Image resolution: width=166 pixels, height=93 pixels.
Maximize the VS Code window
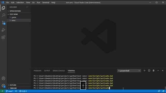point(157,3)
